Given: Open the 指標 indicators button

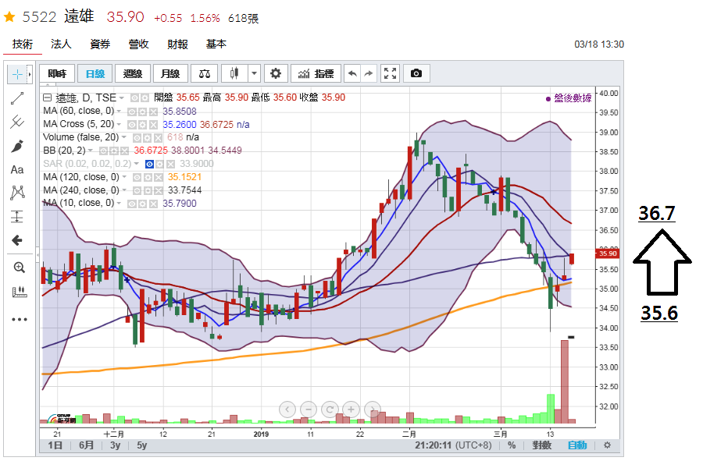Looking at the screenshot, I should (x=316, y=73).
